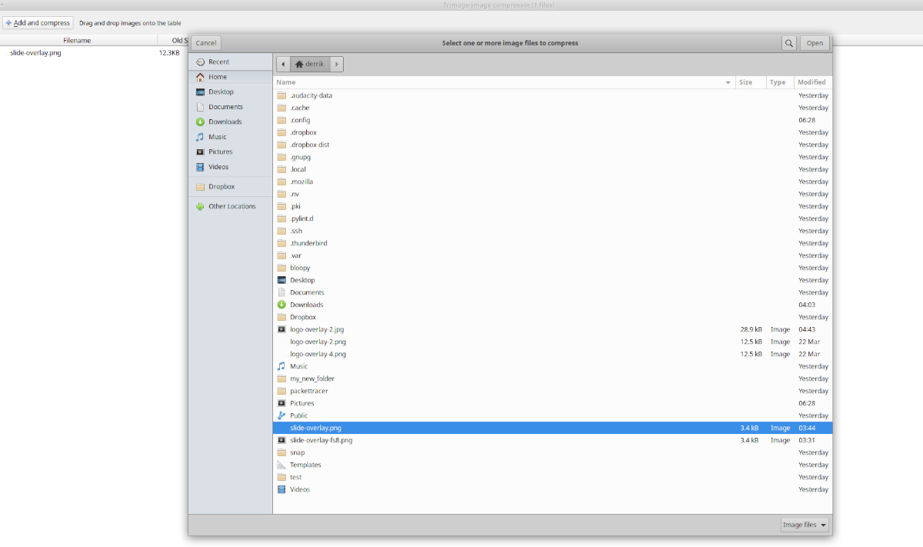This screenshot has width=923, height=547.
Task: Select the Dropbox entry in the sidebar
Action: (x=221, y=186)
